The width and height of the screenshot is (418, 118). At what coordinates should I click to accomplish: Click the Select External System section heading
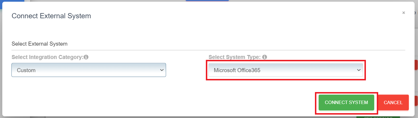coord(40,44)
